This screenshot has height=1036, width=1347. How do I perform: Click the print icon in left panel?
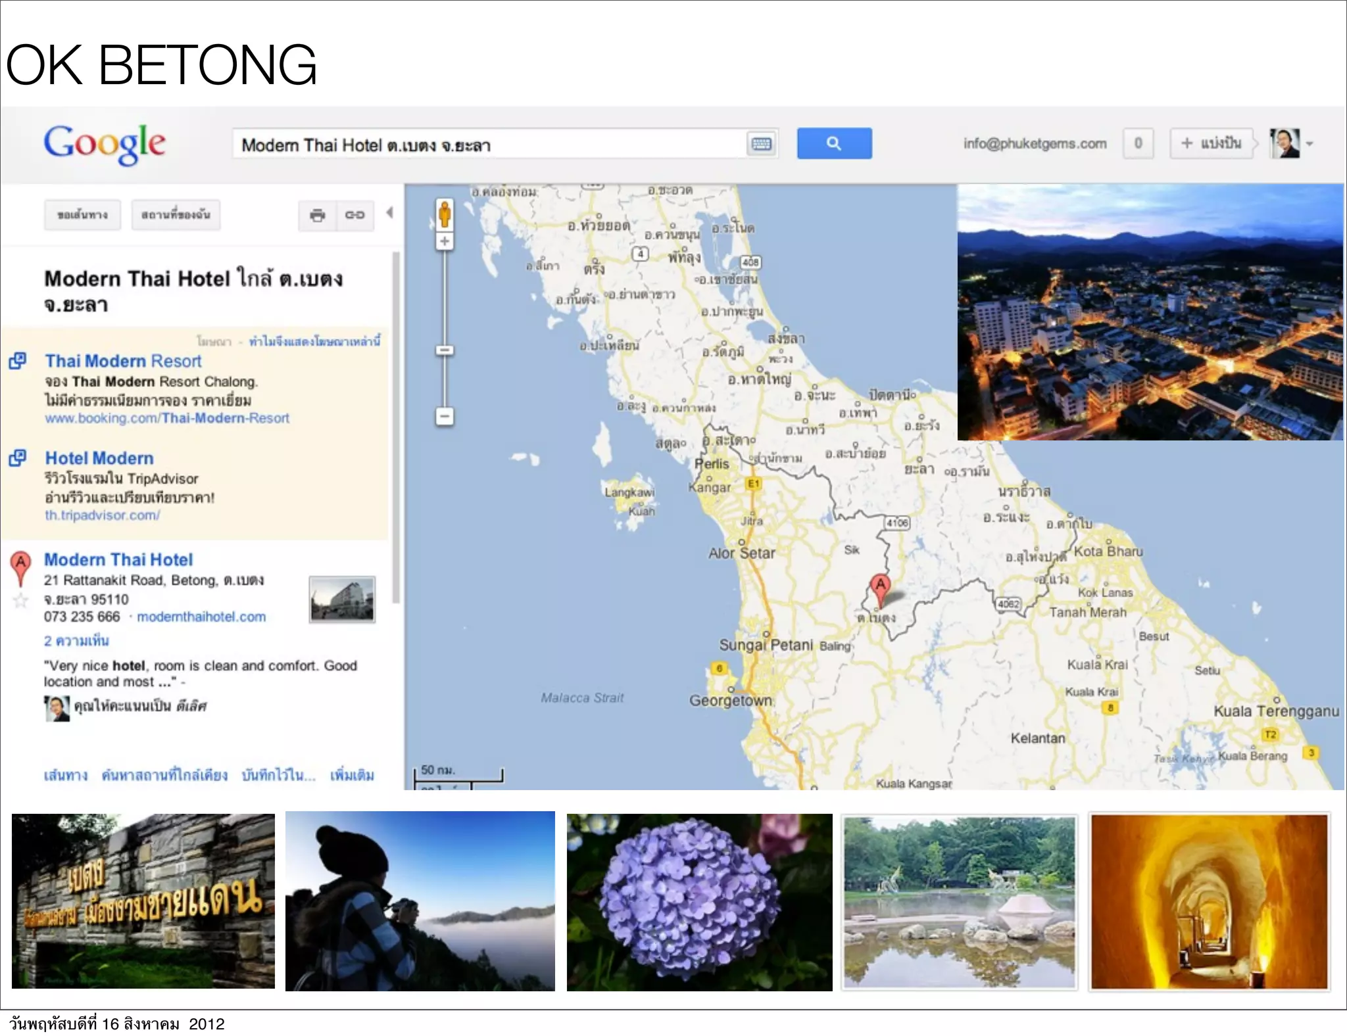318,215
